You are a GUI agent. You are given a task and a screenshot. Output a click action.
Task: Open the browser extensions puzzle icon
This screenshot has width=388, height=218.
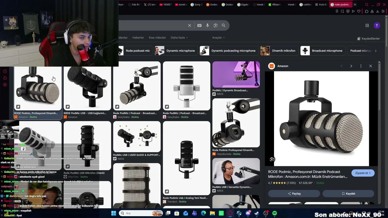click(x=366, y=11)
